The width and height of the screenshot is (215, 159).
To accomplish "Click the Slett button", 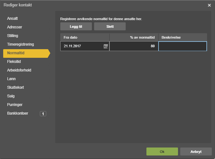I will coord(110,26).
